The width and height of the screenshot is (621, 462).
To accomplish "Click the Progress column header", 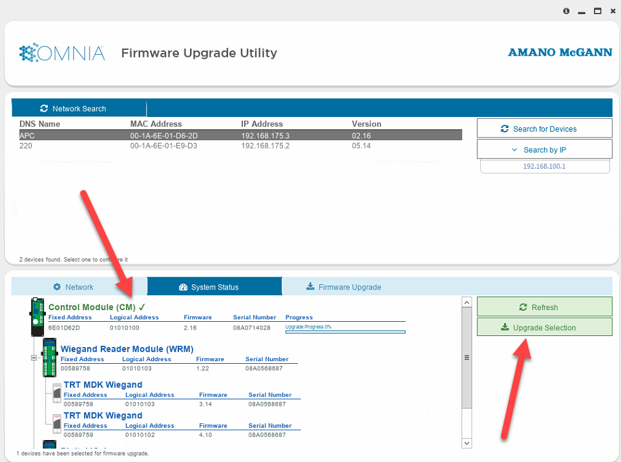I will [299, 317].
